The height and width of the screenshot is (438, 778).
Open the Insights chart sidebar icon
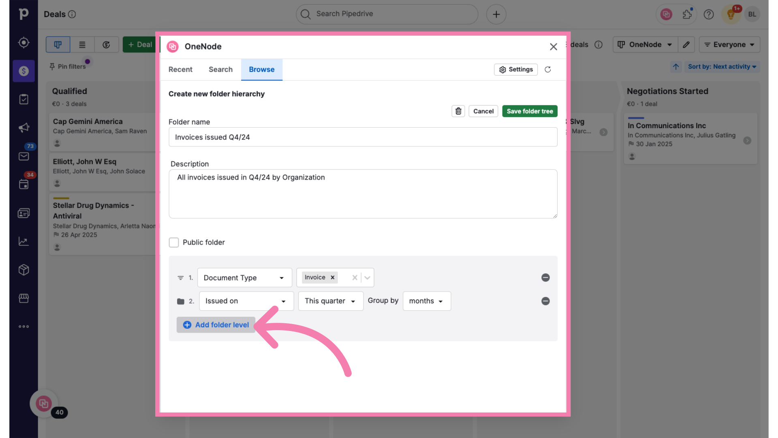pyautogui.click(x=24, y=241)
